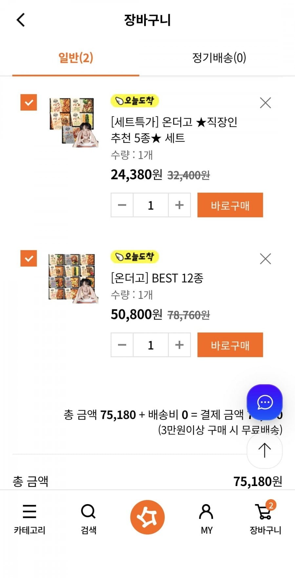Tap the 검색 search icon
The height and width of the screenshot is (578, 295).
point(88,518)
